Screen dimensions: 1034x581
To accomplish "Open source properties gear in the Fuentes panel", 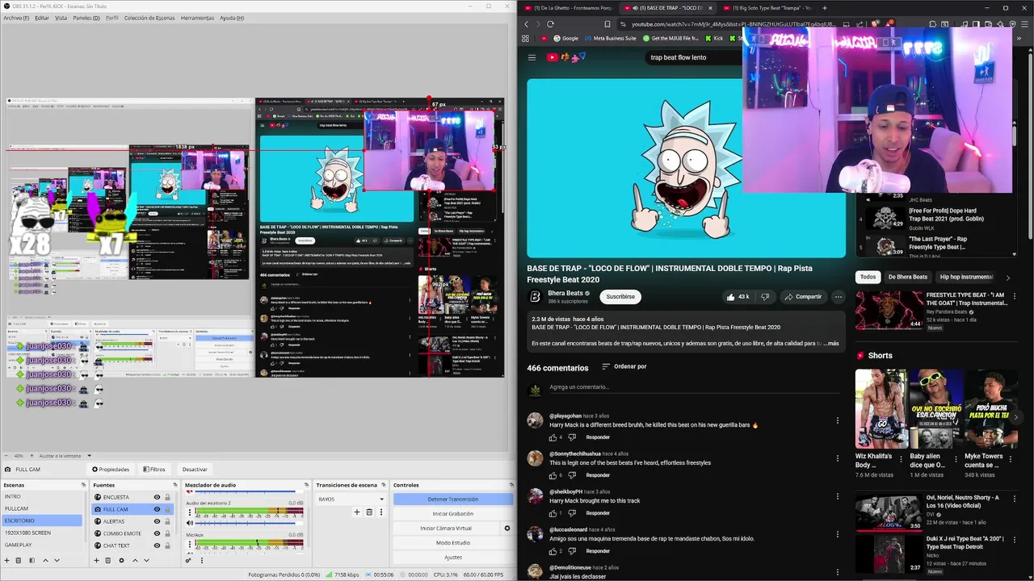I will pos(121,560).
